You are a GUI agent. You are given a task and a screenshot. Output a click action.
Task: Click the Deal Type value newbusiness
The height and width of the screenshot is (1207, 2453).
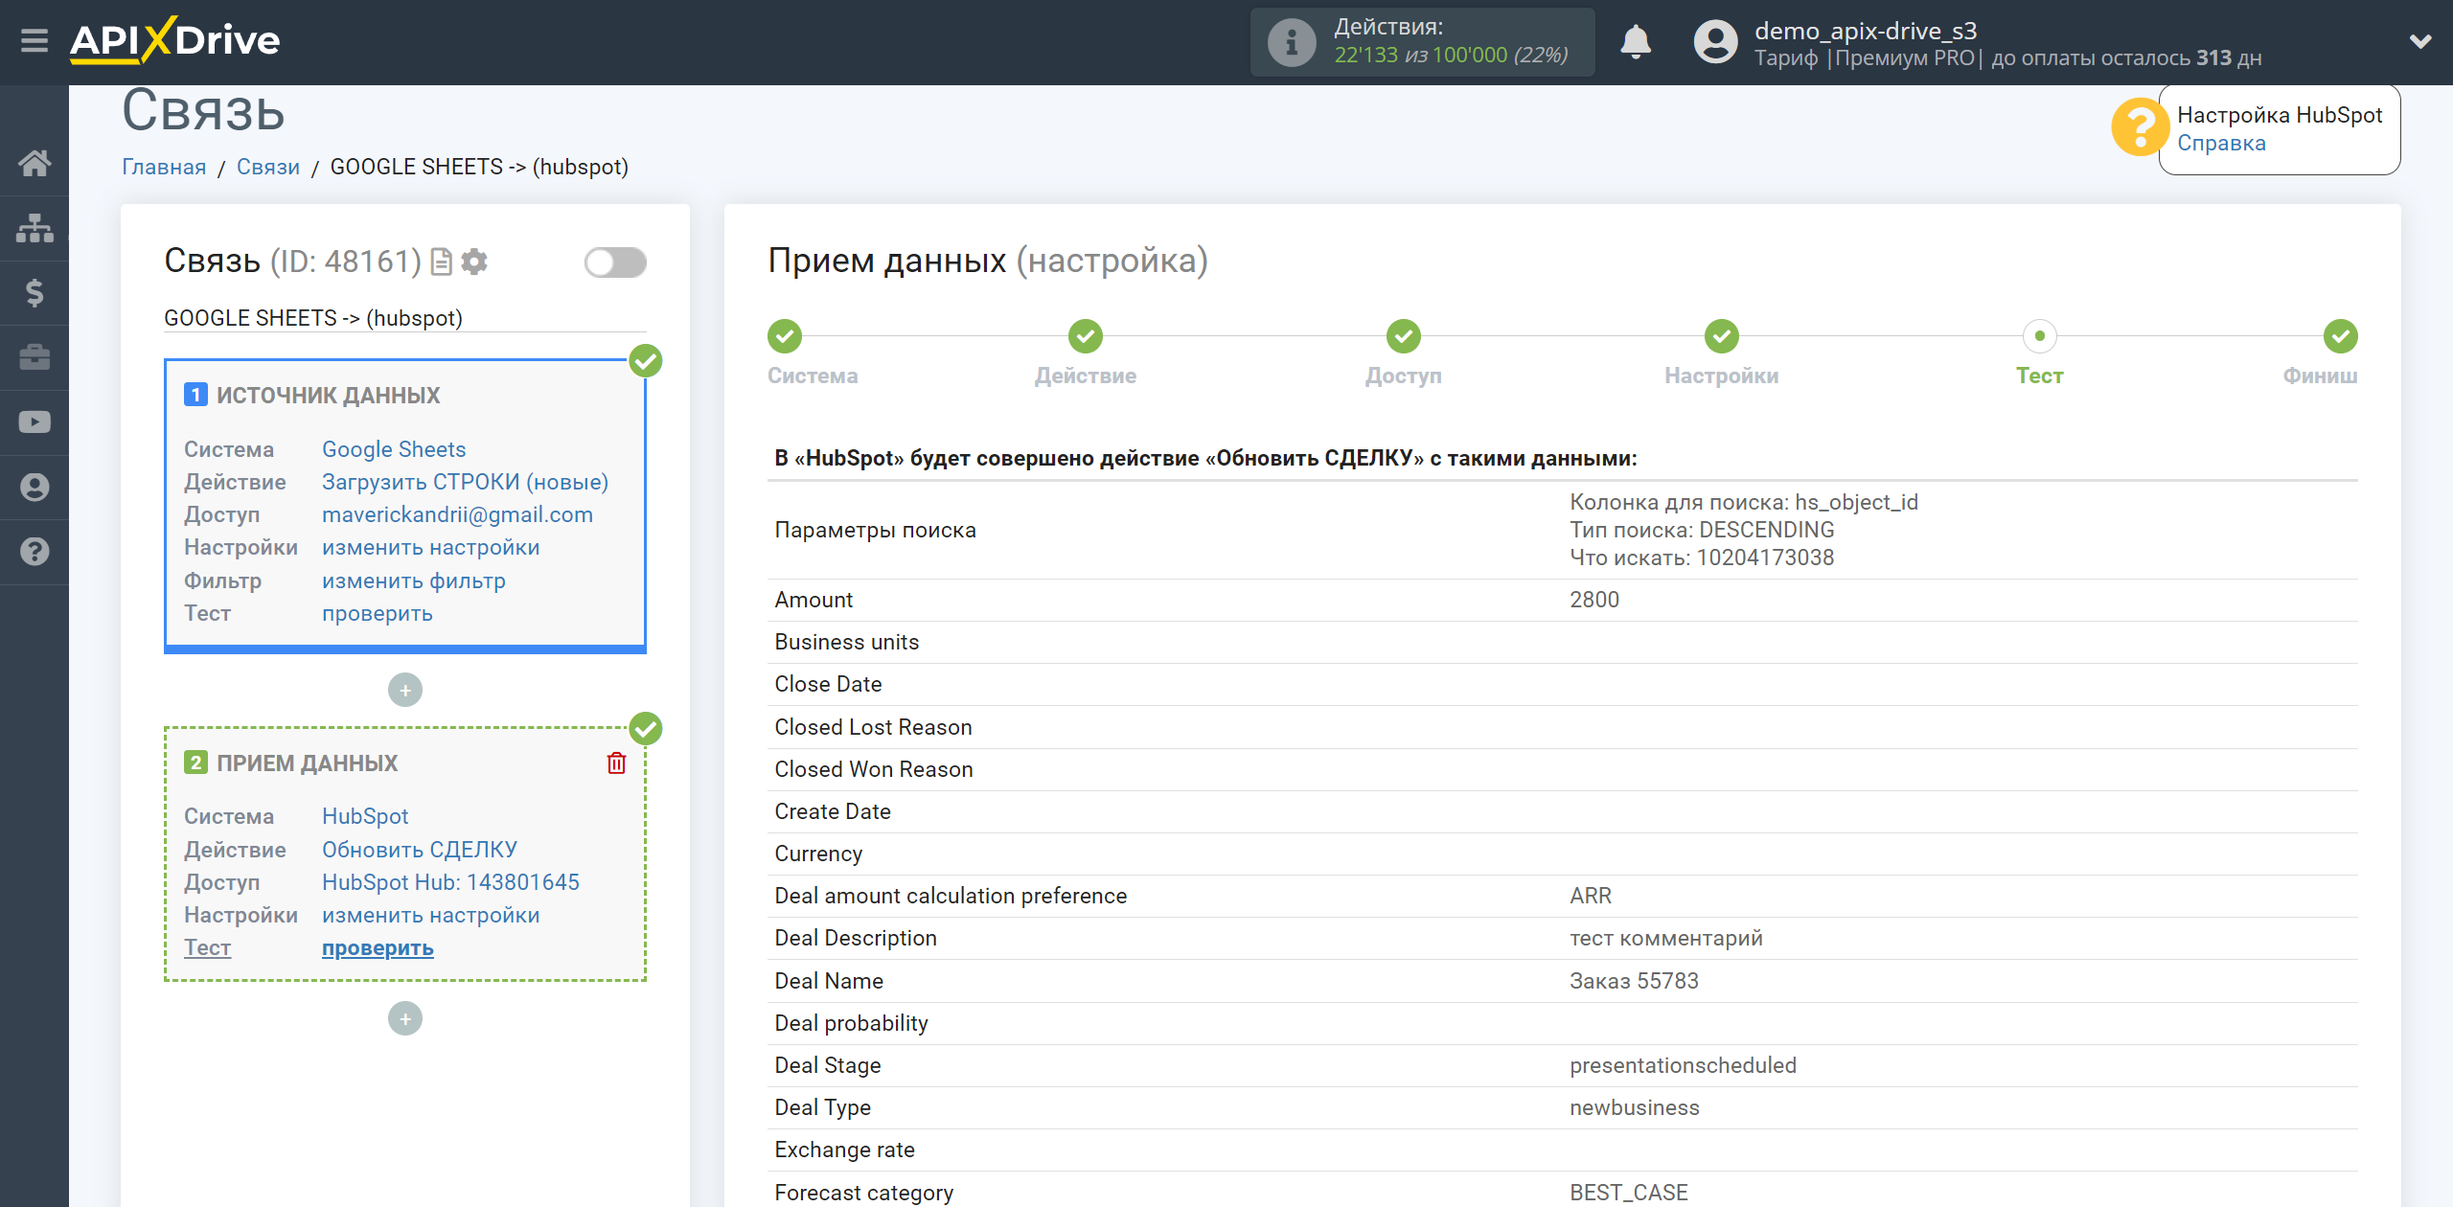pyautogui.click(x=1635, y=1107)
